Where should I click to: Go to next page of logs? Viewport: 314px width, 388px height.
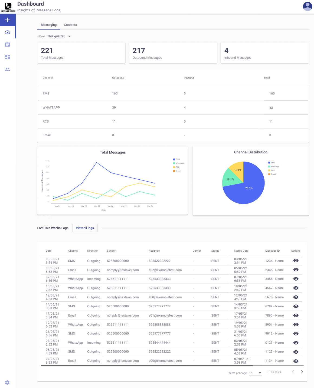tap(302, 372)
